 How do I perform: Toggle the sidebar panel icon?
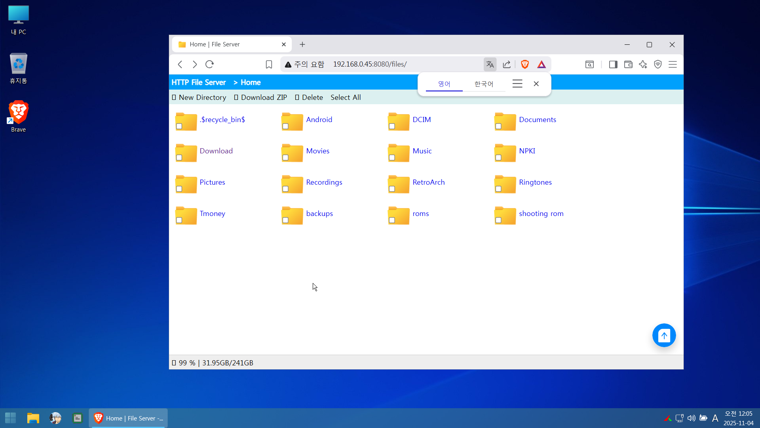click(613, 64)
